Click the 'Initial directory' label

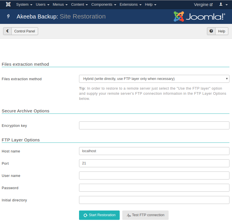click(14, 200)
